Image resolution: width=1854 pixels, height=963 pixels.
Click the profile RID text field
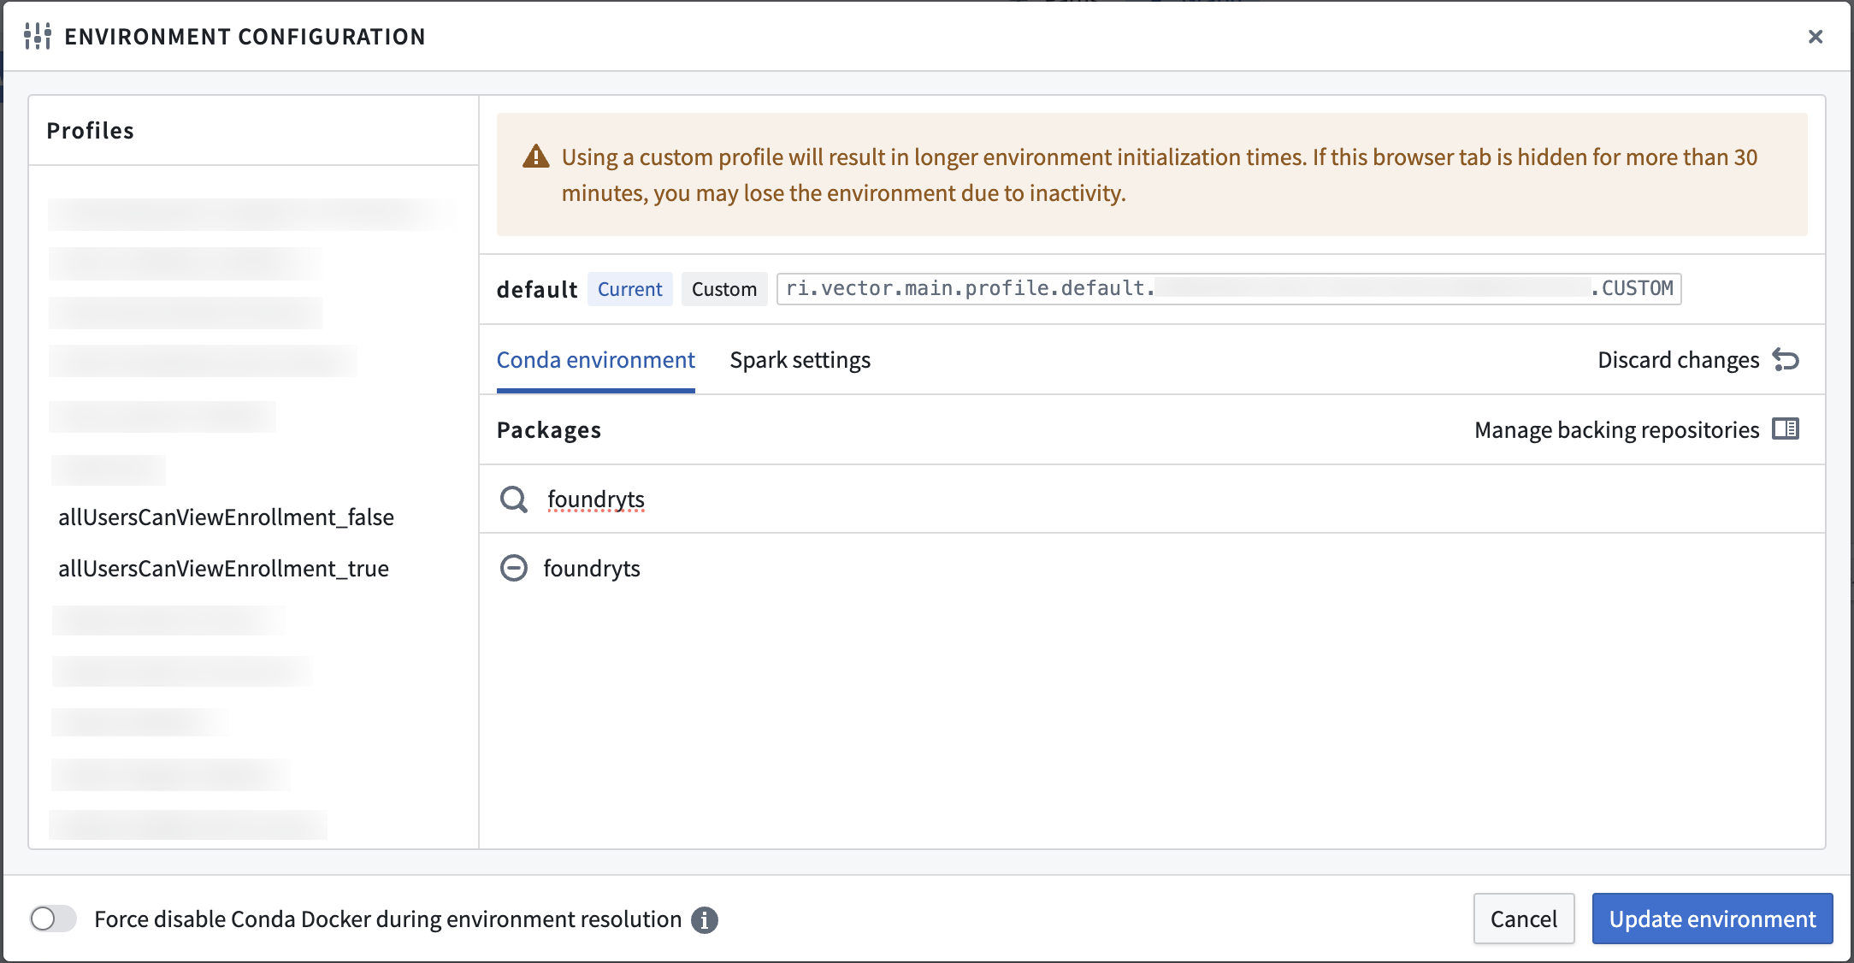(1229, 289)
